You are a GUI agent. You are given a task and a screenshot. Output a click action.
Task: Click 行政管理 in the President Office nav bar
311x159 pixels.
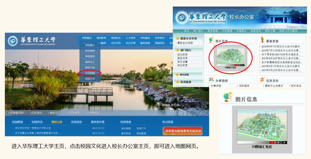point(227,31)
